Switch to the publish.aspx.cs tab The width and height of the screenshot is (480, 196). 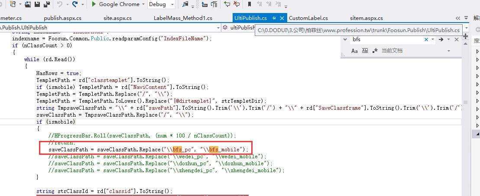pyautogui.click(x=62, y=18)
